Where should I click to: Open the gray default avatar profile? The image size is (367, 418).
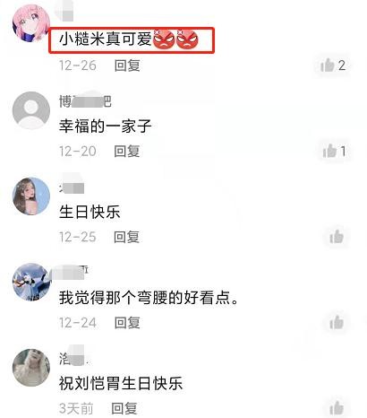coord(31,110)
